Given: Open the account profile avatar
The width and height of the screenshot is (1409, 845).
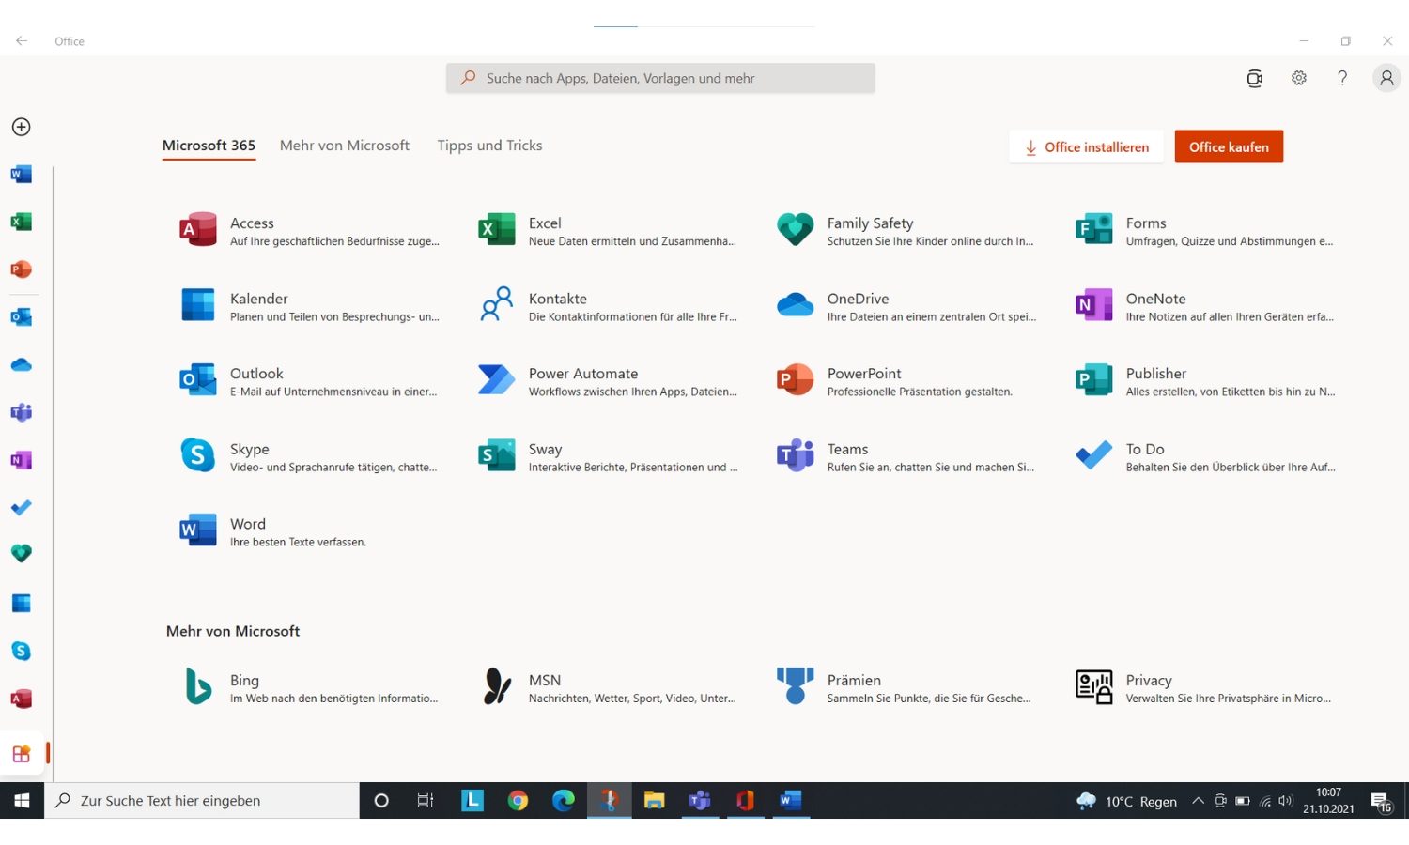Looking at the screenshot, I should click(x=1386, y=78).
